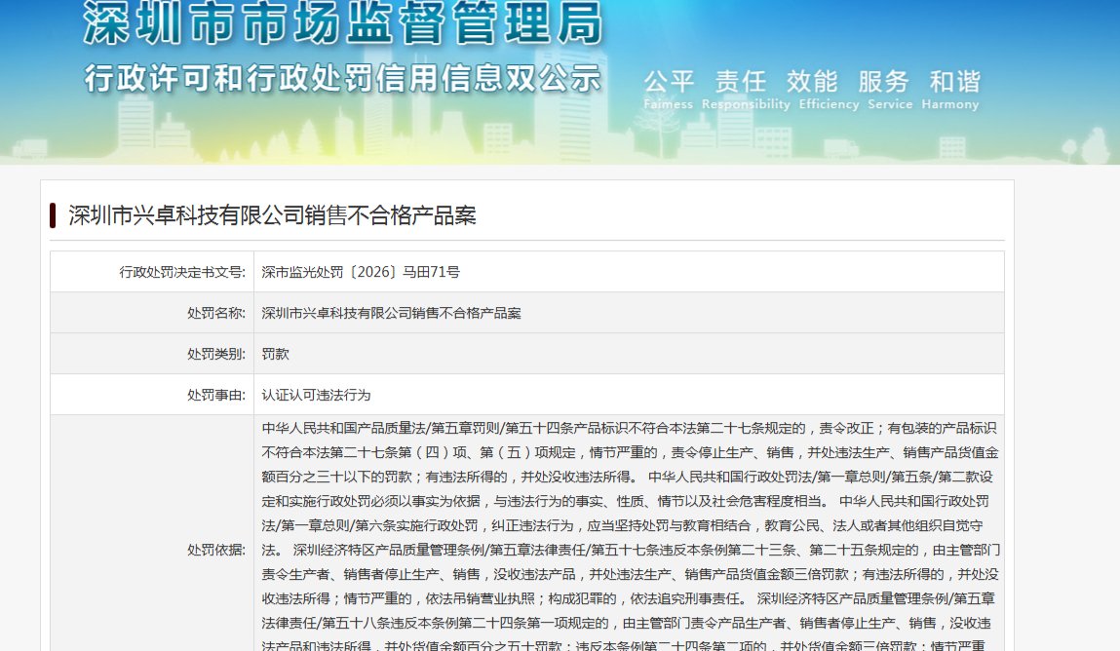Click the 处罚依据 label
The image size is (1120, 651).
(x=215, y=550)
